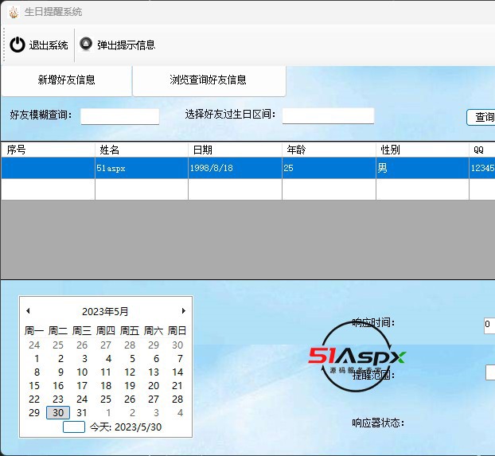Click the 年龄 column header
The width and height of the screenshot is (495, 456).
(x=329, y=150)
